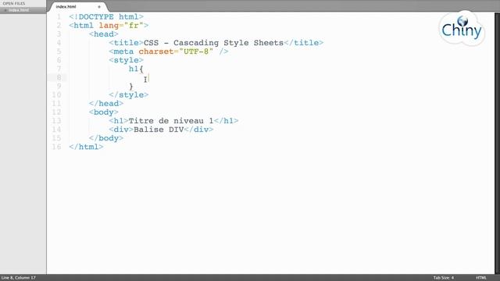Screen dimensions: 500x281
Task: Click the closing </head> tag
Action: coord(106,104)
